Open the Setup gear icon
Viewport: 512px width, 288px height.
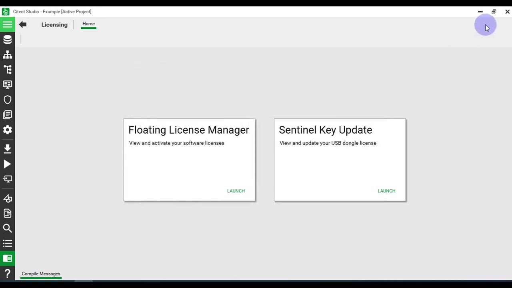[x=7, y=130]
